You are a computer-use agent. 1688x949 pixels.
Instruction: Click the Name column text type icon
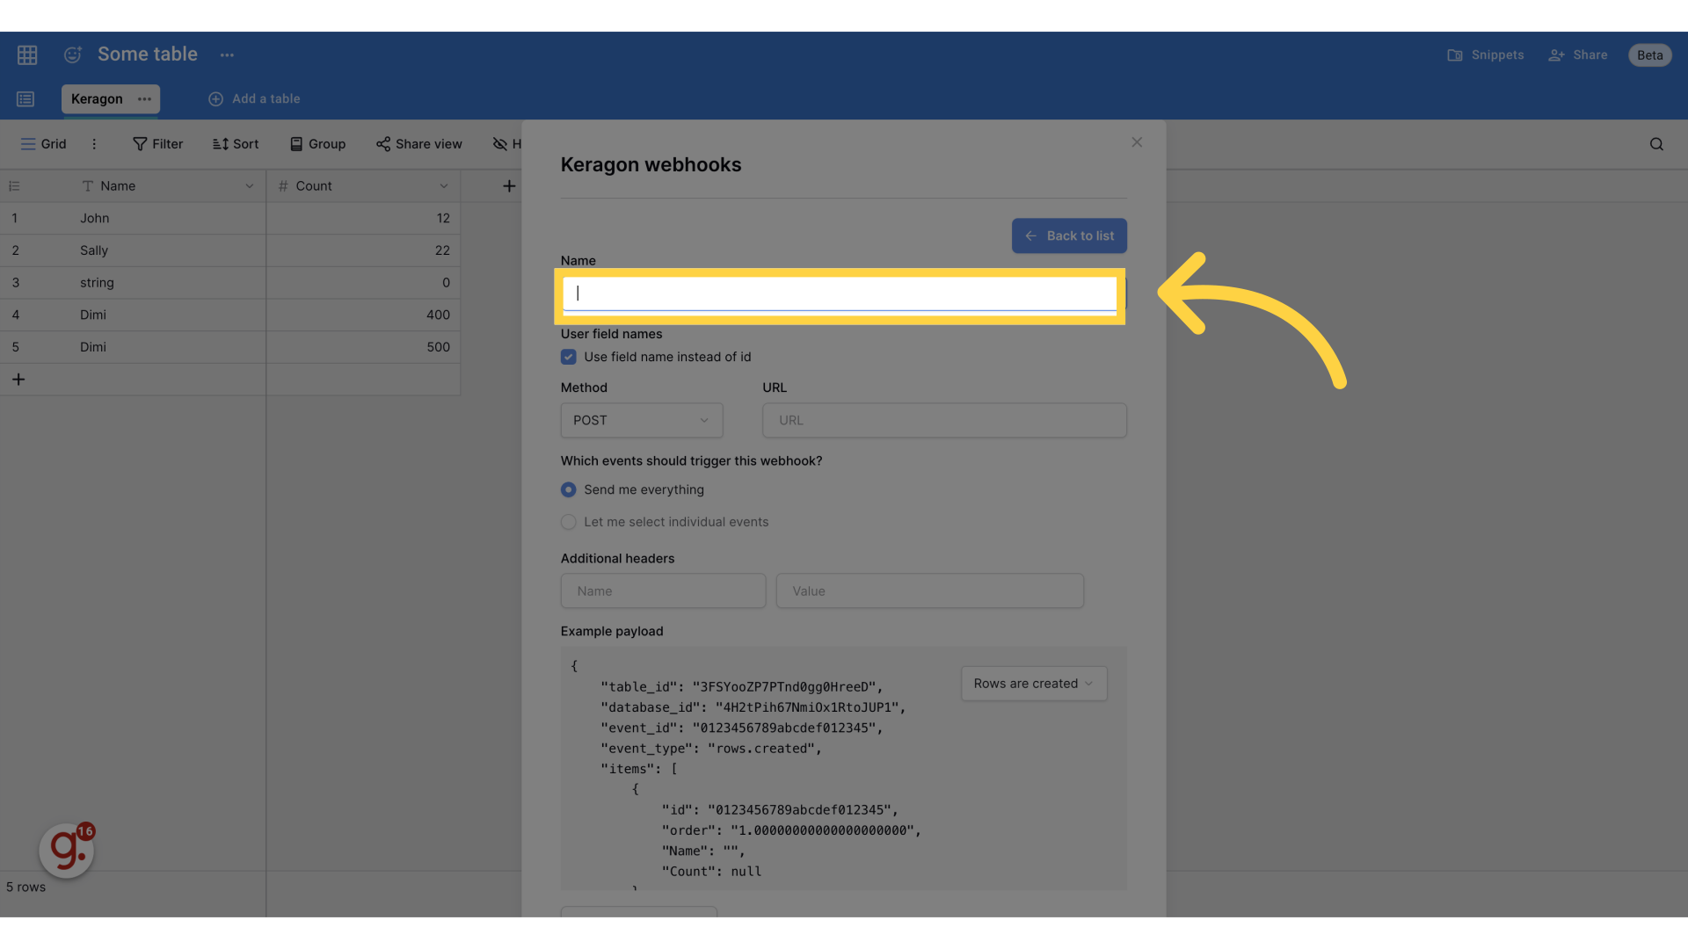(x=87, y=186)
